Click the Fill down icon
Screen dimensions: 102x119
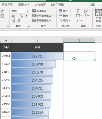78,16
